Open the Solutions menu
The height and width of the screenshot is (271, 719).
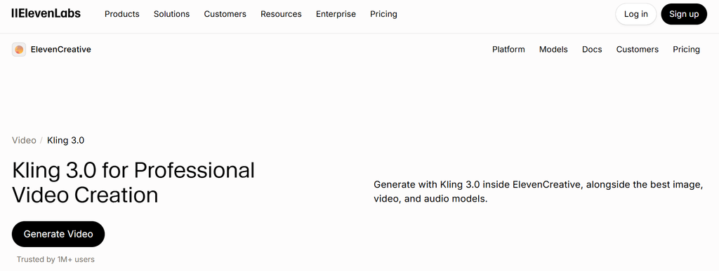171,14
